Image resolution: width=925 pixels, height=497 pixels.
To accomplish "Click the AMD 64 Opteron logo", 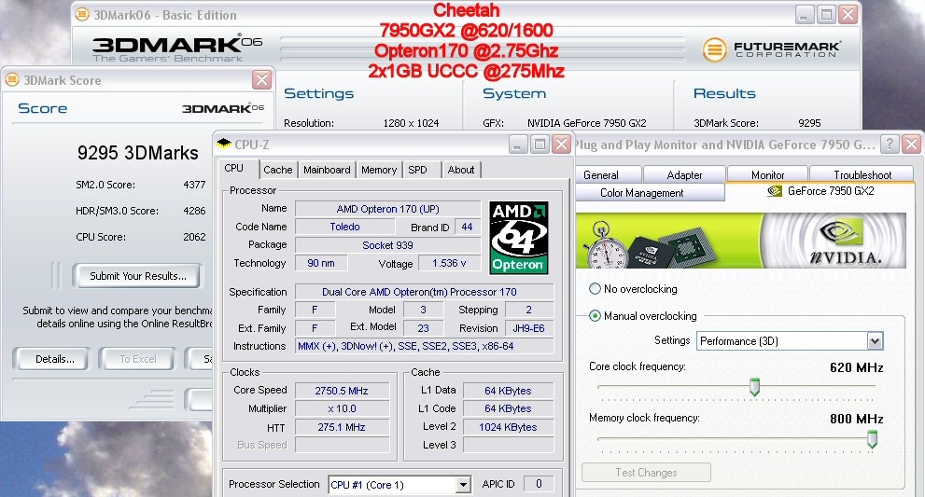I will click(519, 238).
